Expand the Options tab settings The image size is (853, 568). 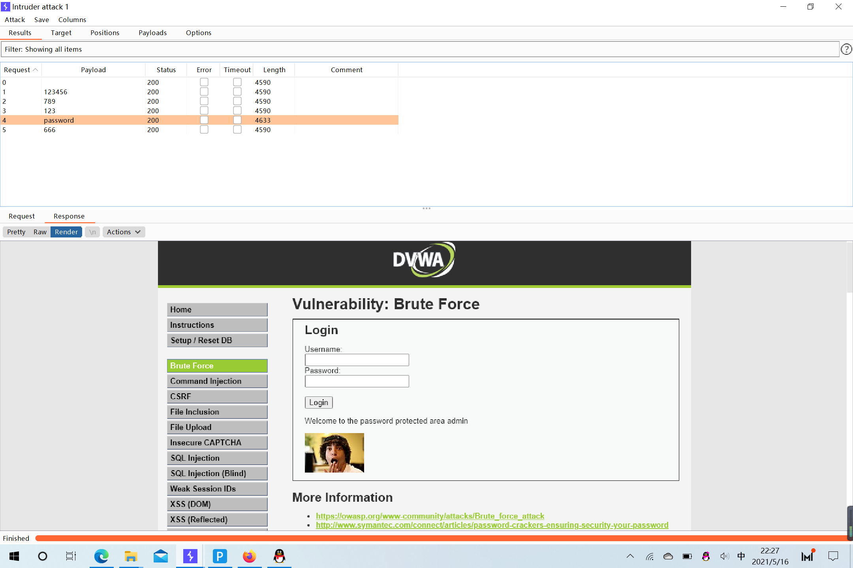[x=199, y=32]
